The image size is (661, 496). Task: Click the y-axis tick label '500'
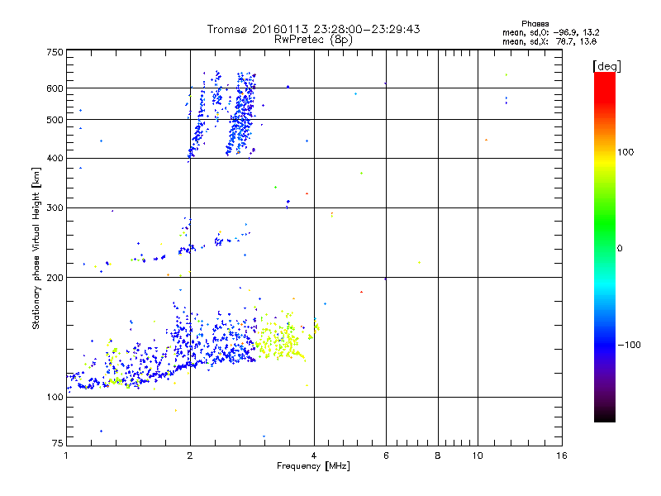tap(55, 120)
